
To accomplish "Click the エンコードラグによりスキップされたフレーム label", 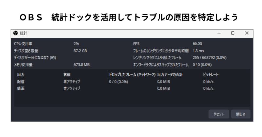I will coord(161,65).
